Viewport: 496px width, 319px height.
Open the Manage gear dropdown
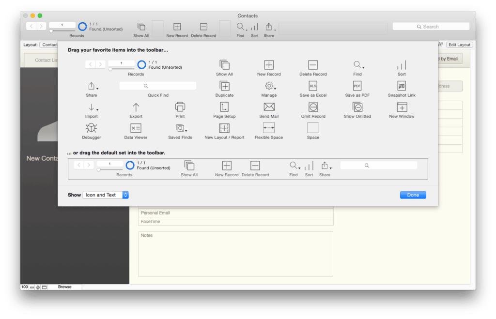click(270, 86)
